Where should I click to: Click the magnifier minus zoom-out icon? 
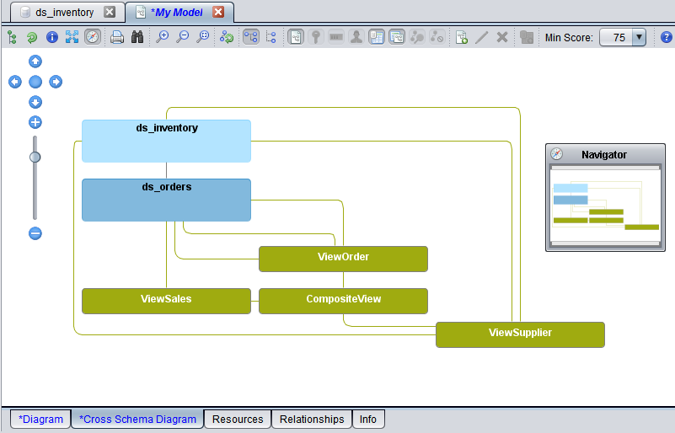[182, 37]
